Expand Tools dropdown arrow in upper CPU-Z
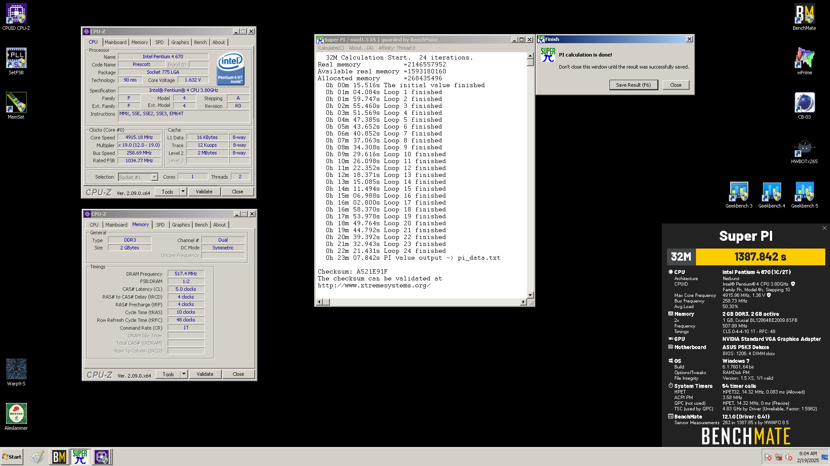The width and height of the screenshot is (830, 466). pyautogui.click(x=183, y=192)
